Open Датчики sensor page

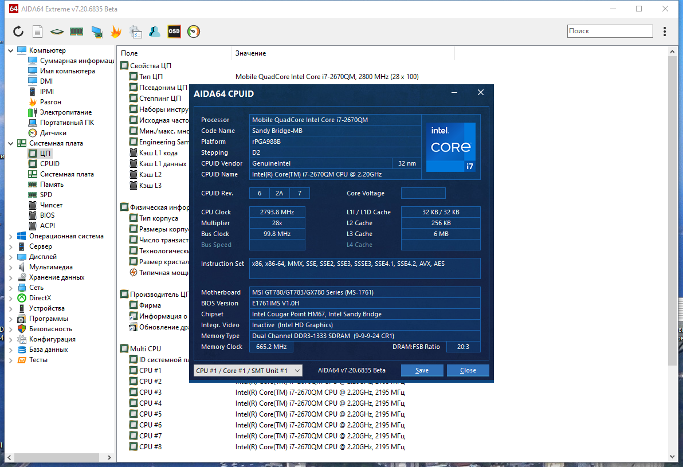point(47,133)
